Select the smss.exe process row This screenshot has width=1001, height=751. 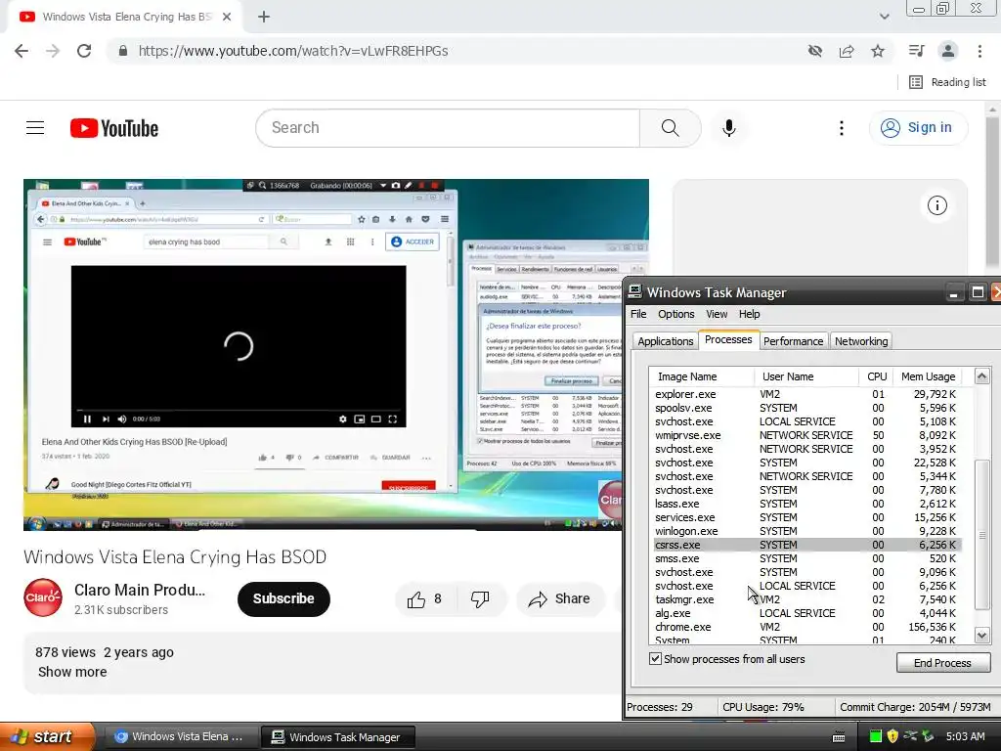tap(805, 558)
